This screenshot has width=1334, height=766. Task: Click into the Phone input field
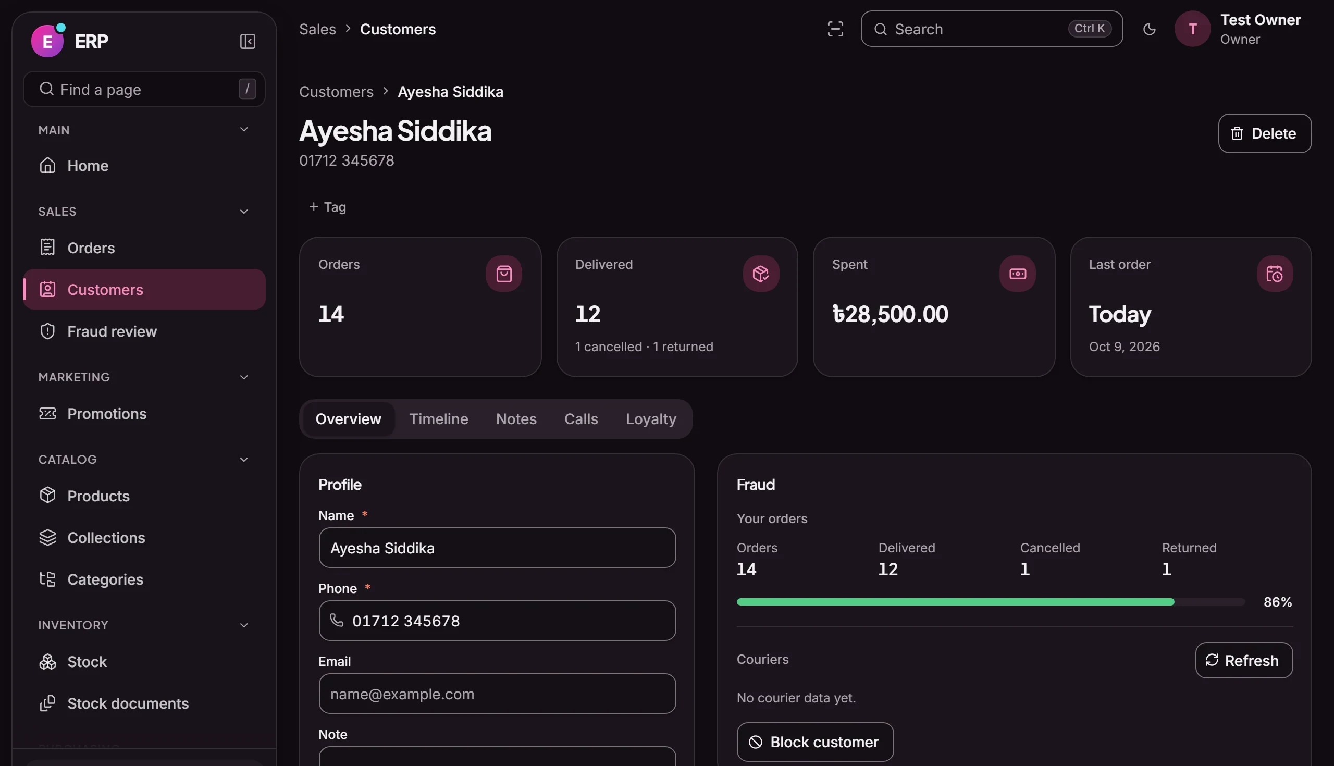tap(497, 620)
